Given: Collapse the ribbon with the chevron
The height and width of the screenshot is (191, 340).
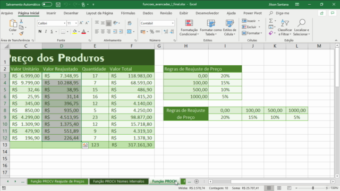Looking at the screenshot, I should point(336,40).
